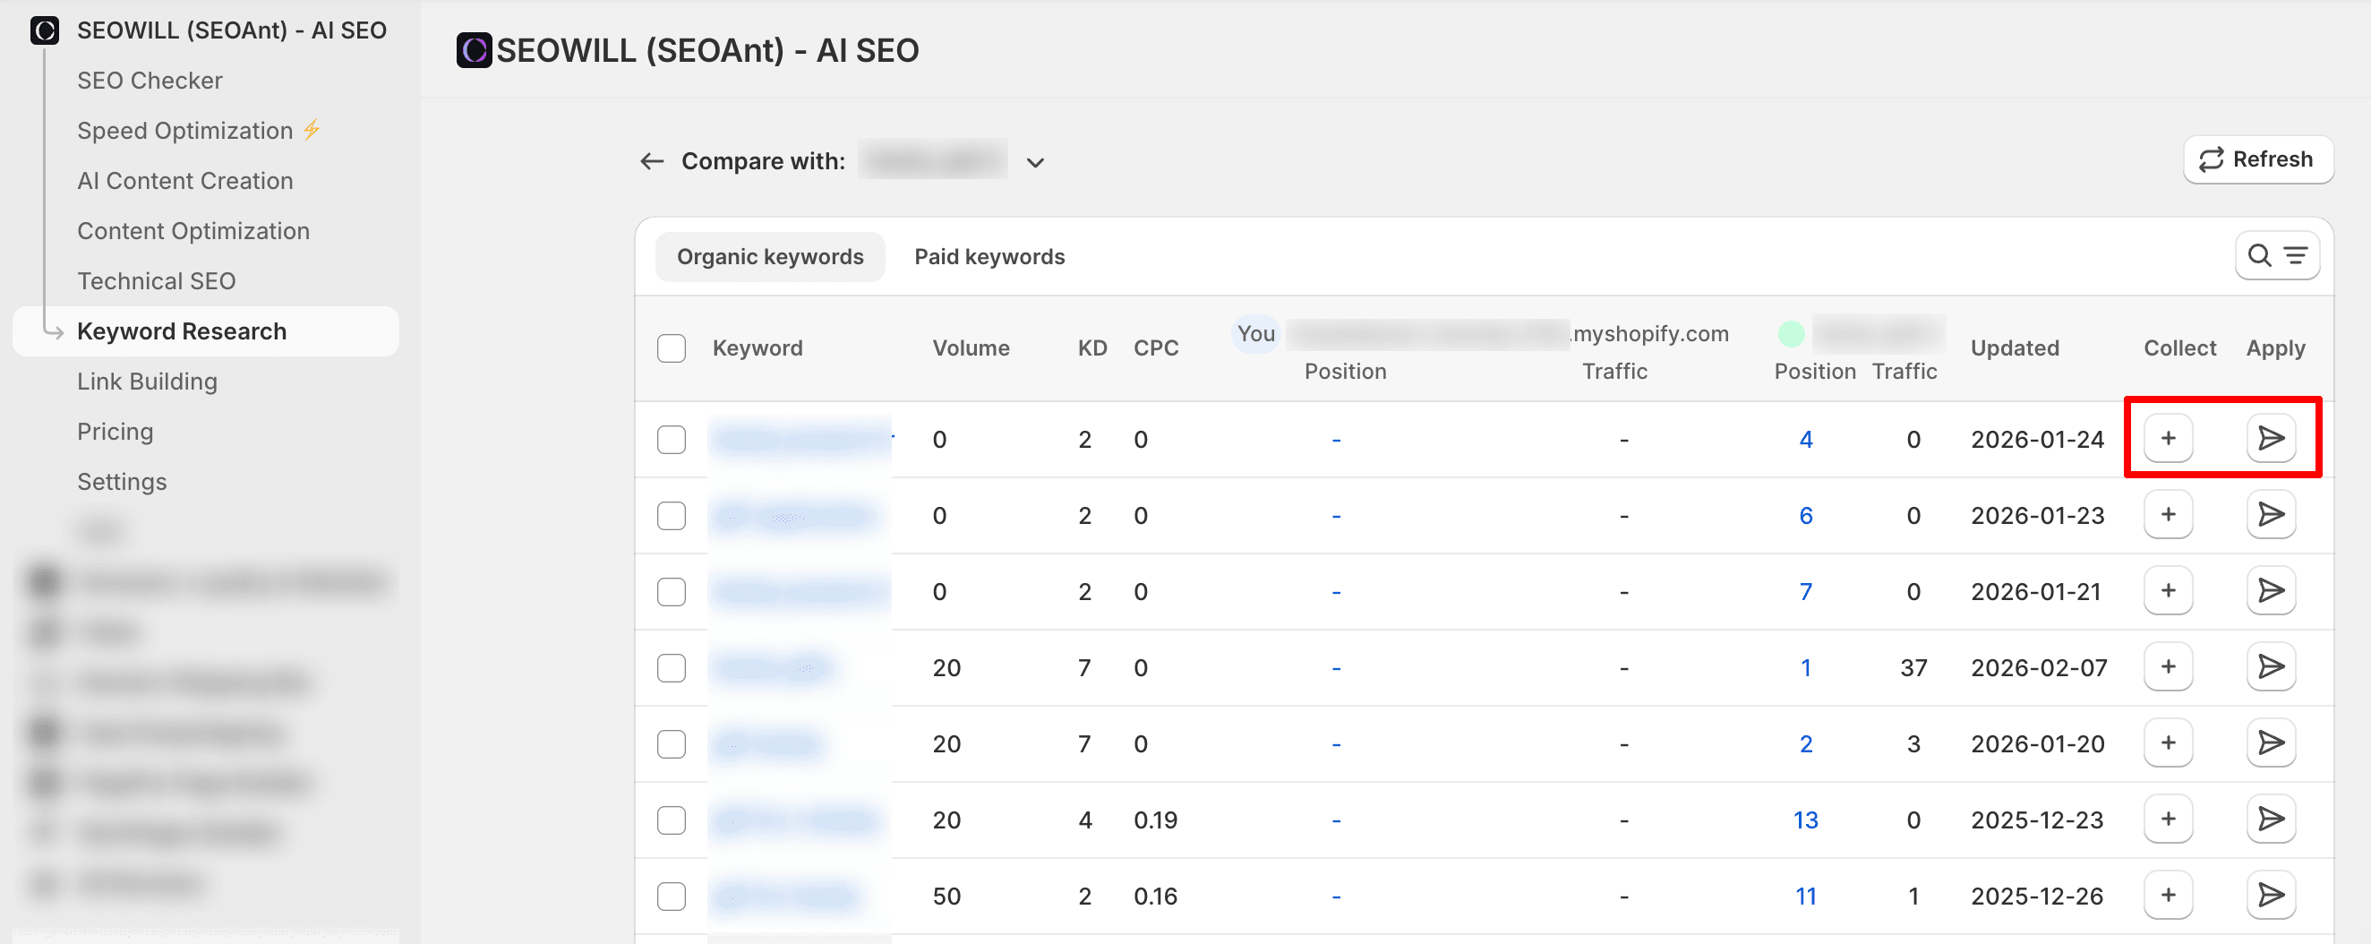Open competitor position 13 link

click(x=1804, y=820)
